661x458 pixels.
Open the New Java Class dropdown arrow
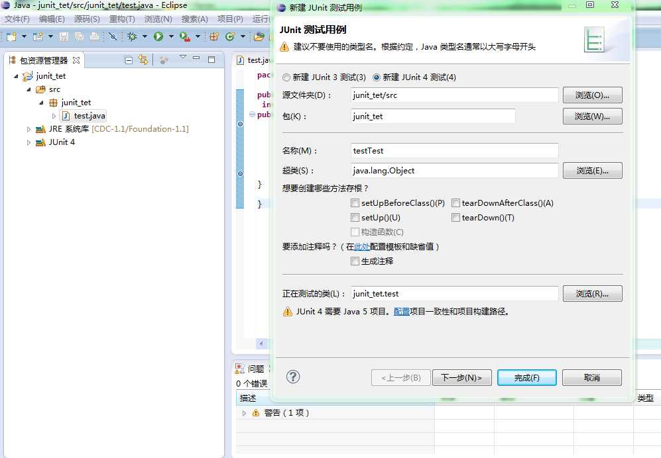pyautogui.click(x=243, y=36)
